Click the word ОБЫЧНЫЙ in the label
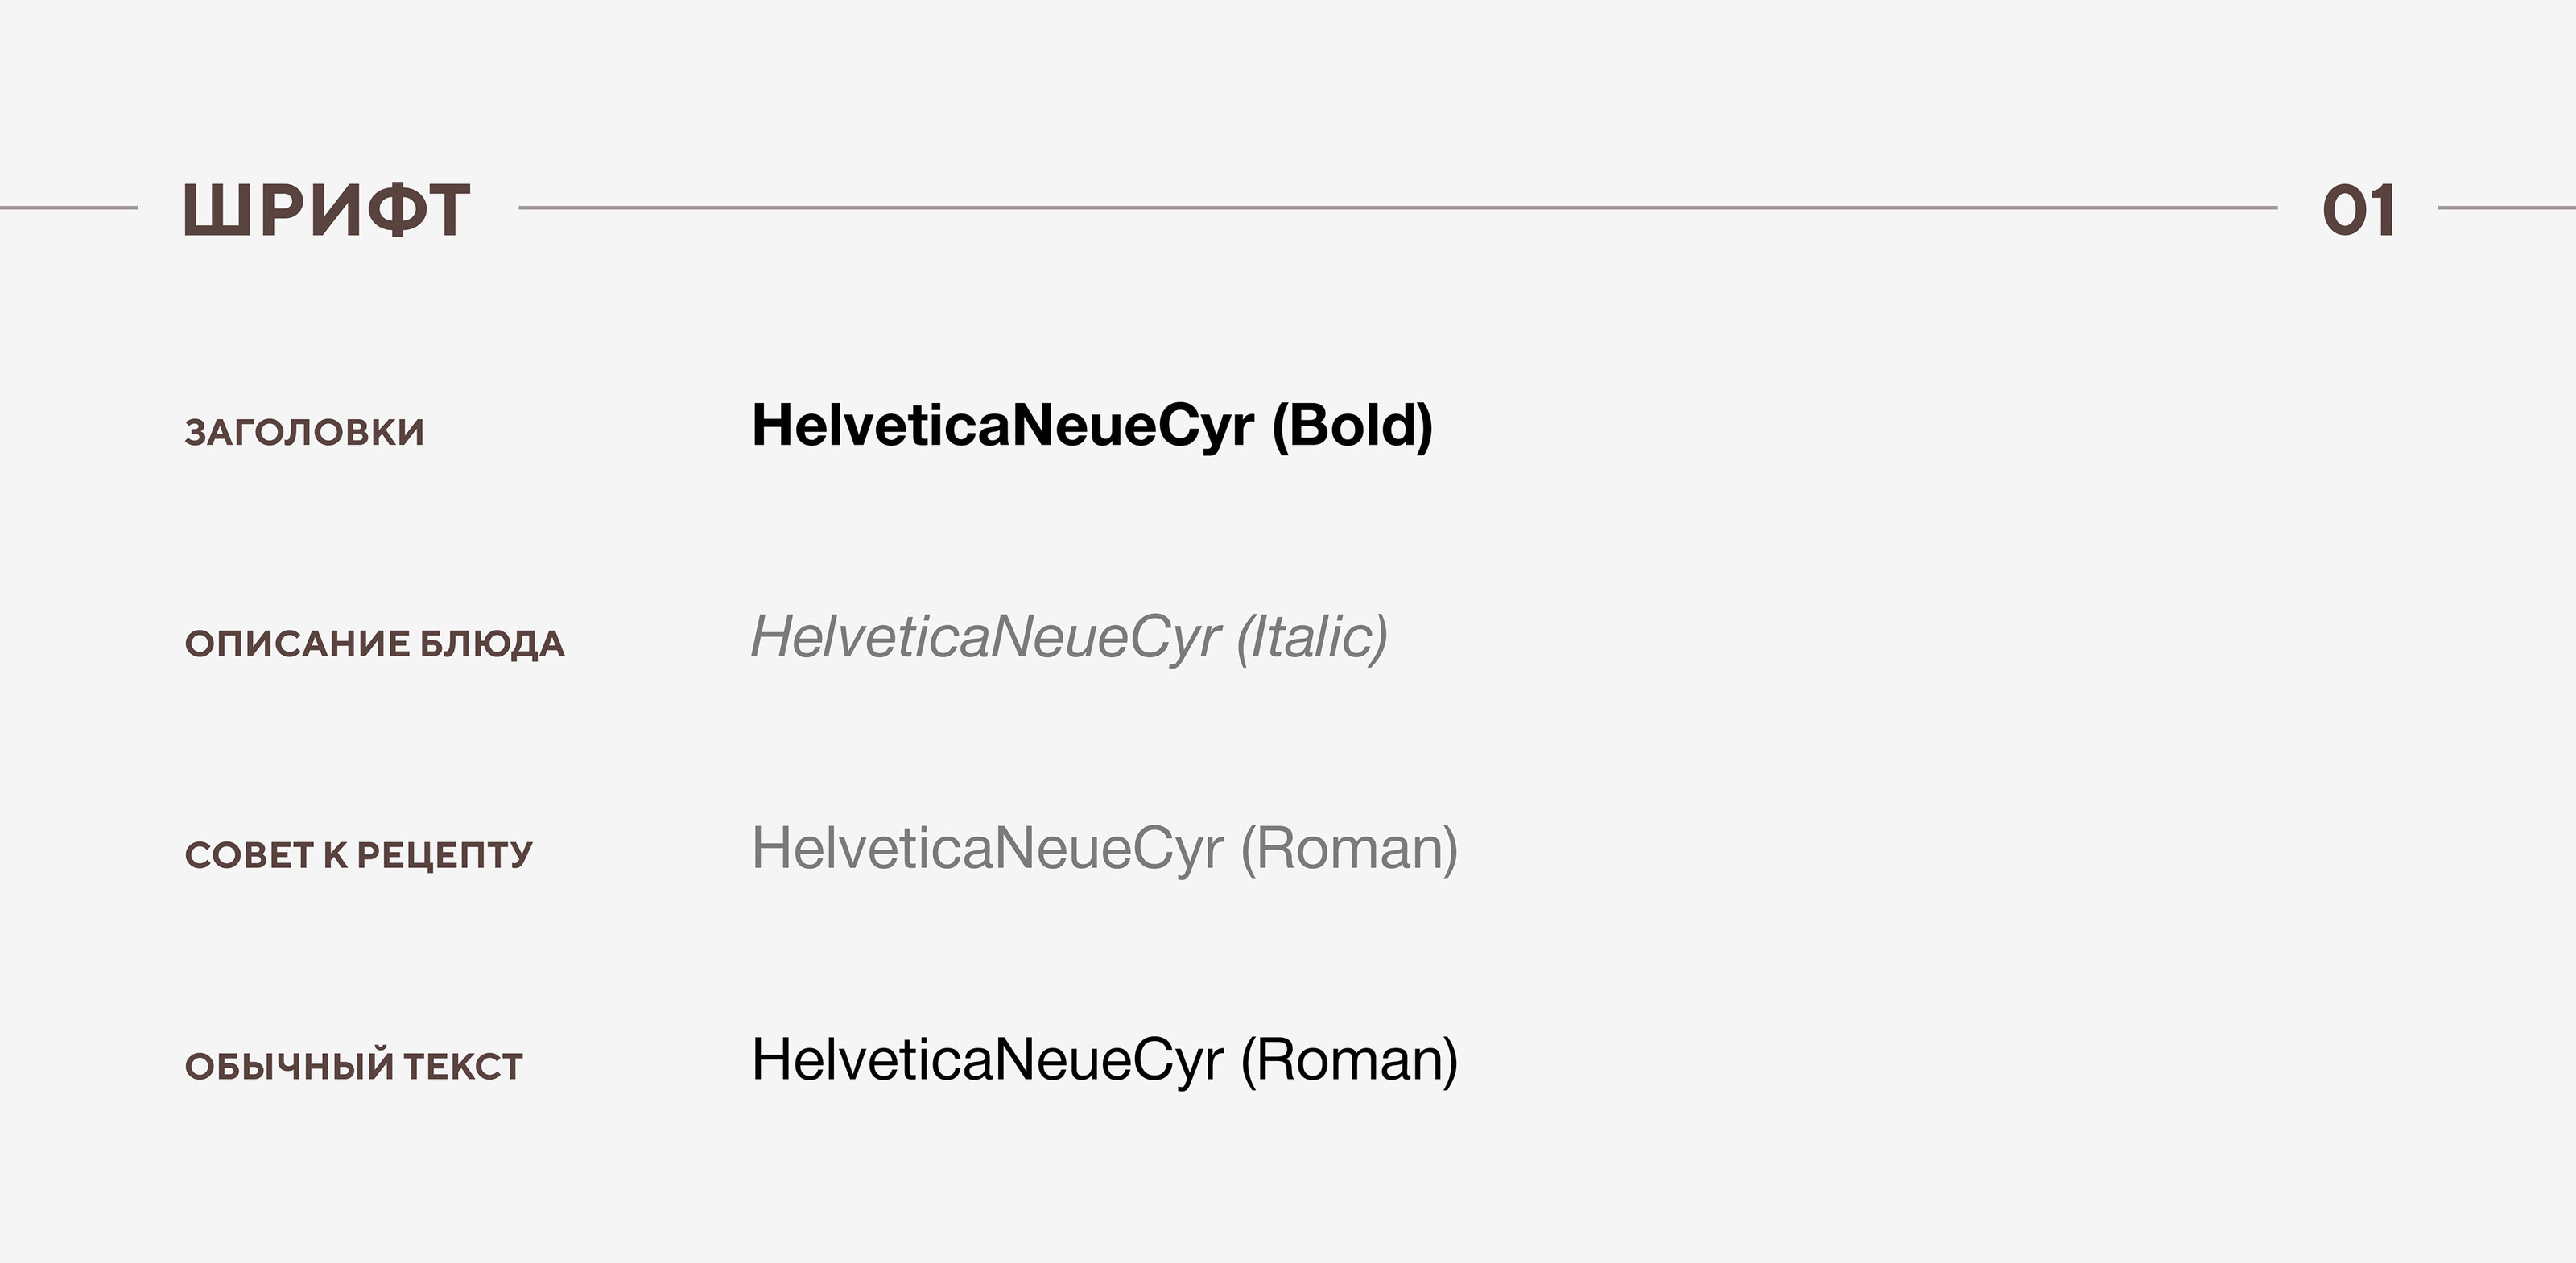The width and height of the screenshot is (2576, 1263). 290,1066
